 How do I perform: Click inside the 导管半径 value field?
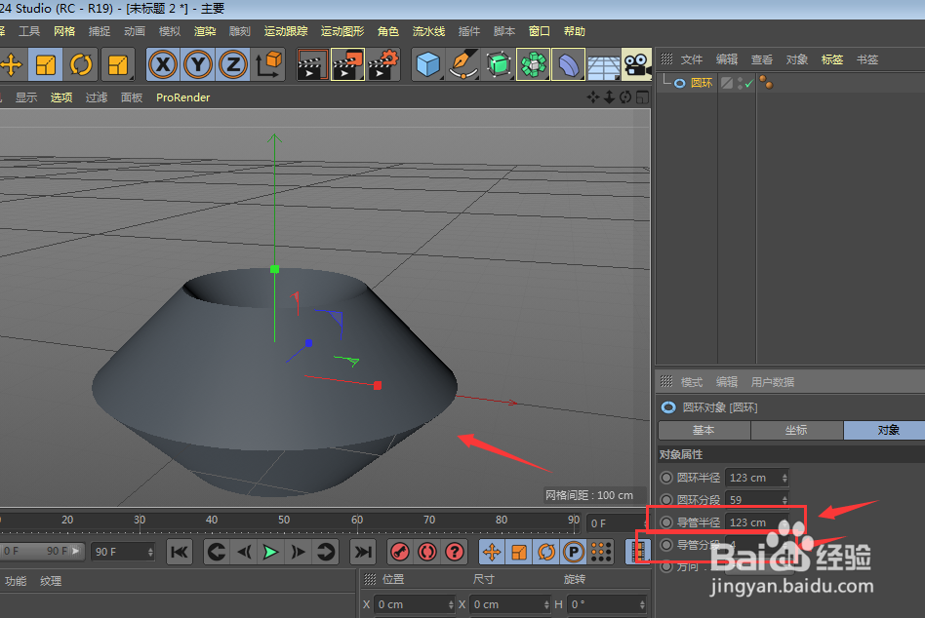[751, 522]
